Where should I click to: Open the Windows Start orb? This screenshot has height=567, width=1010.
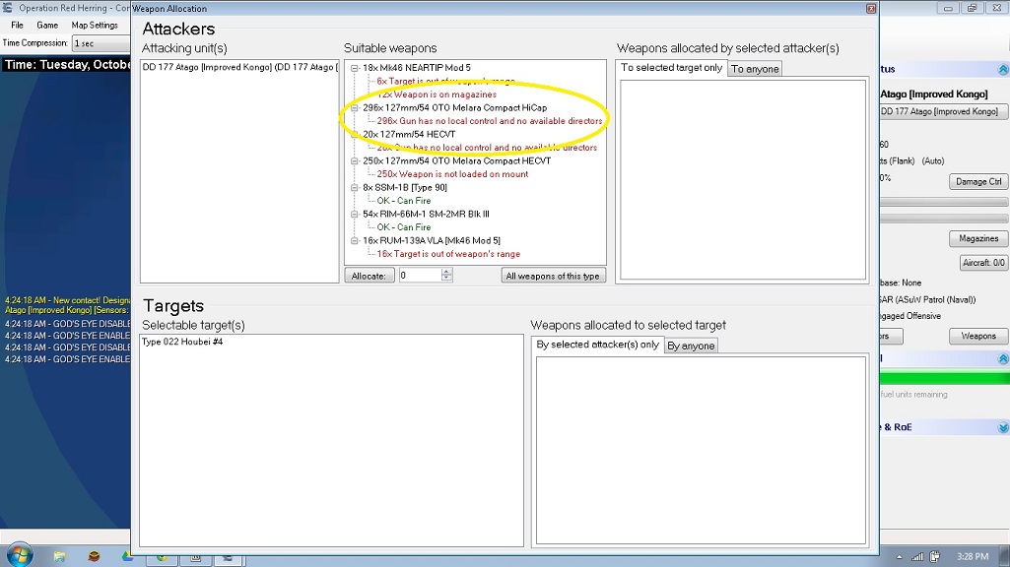(20, 555)
